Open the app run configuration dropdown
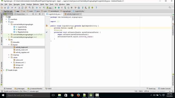 pos(50,8)
